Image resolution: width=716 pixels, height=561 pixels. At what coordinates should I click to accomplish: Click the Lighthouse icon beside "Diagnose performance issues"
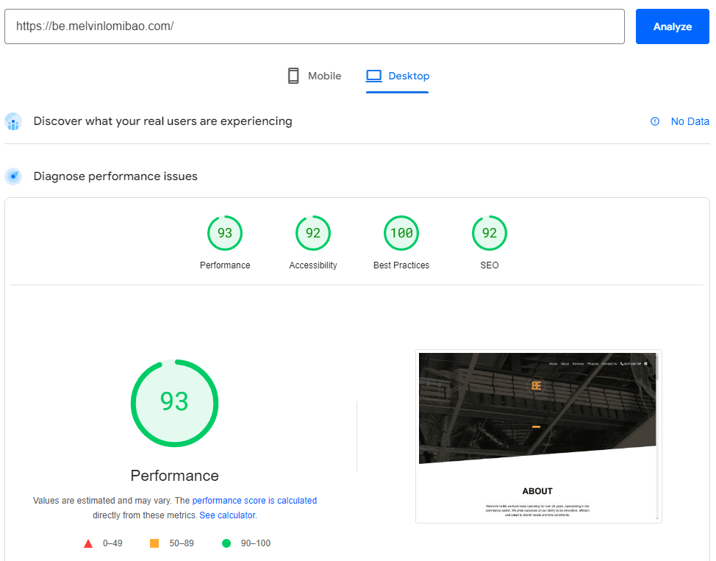click(13, 176)
